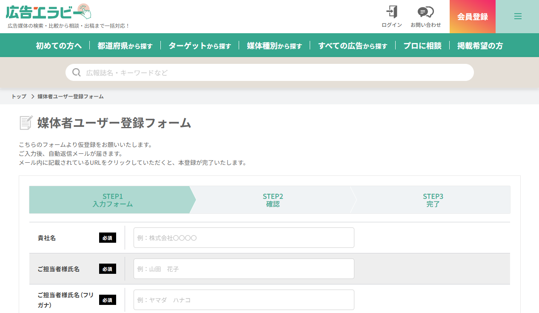Expand すべての広告から探す navigation item
The height and width of the screenshot is (313, 539).
[x=353, y=46]
